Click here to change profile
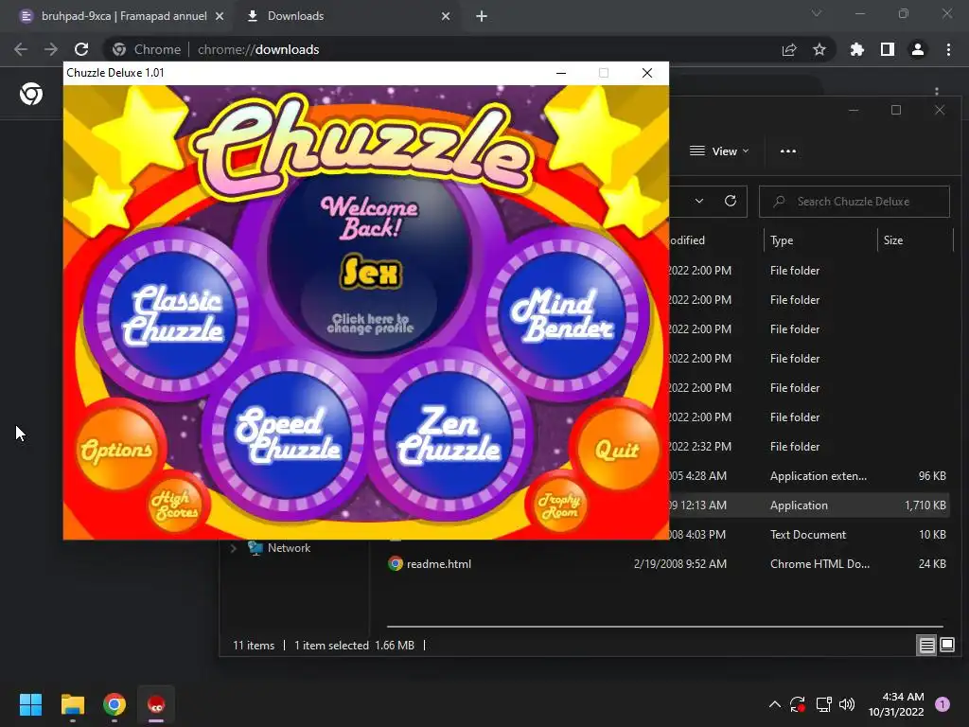969x727 pixels. tap(370, 323)
